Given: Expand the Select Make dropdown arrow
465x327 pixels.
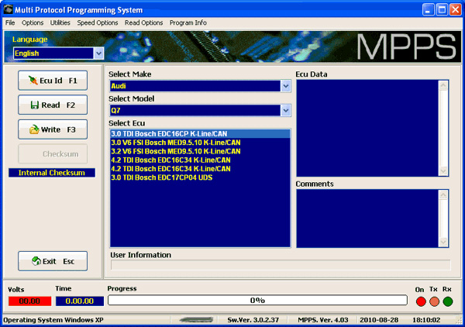Looking at the screenshot, I should (x=285, y=86).
